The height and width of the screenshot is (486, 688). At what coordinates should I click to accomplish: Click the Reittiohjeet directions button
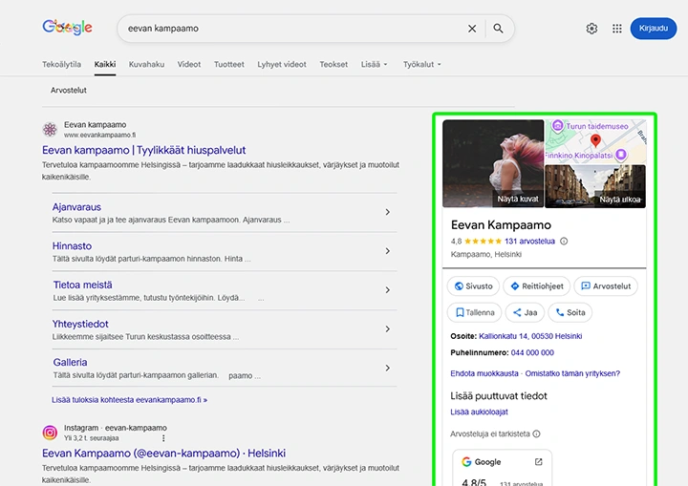(x=537, y=286)
